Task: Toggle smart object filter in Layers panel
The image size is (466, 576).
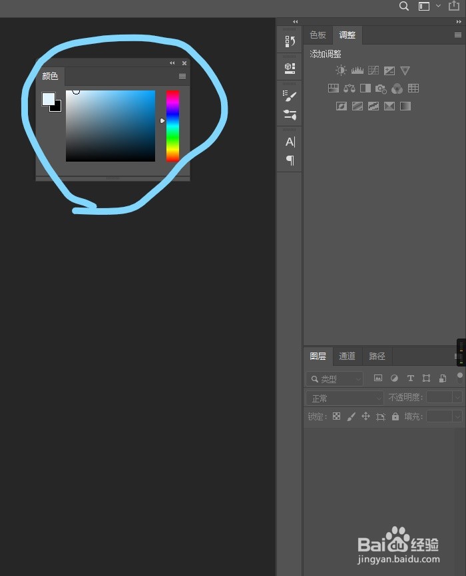Action: [443, 378]
